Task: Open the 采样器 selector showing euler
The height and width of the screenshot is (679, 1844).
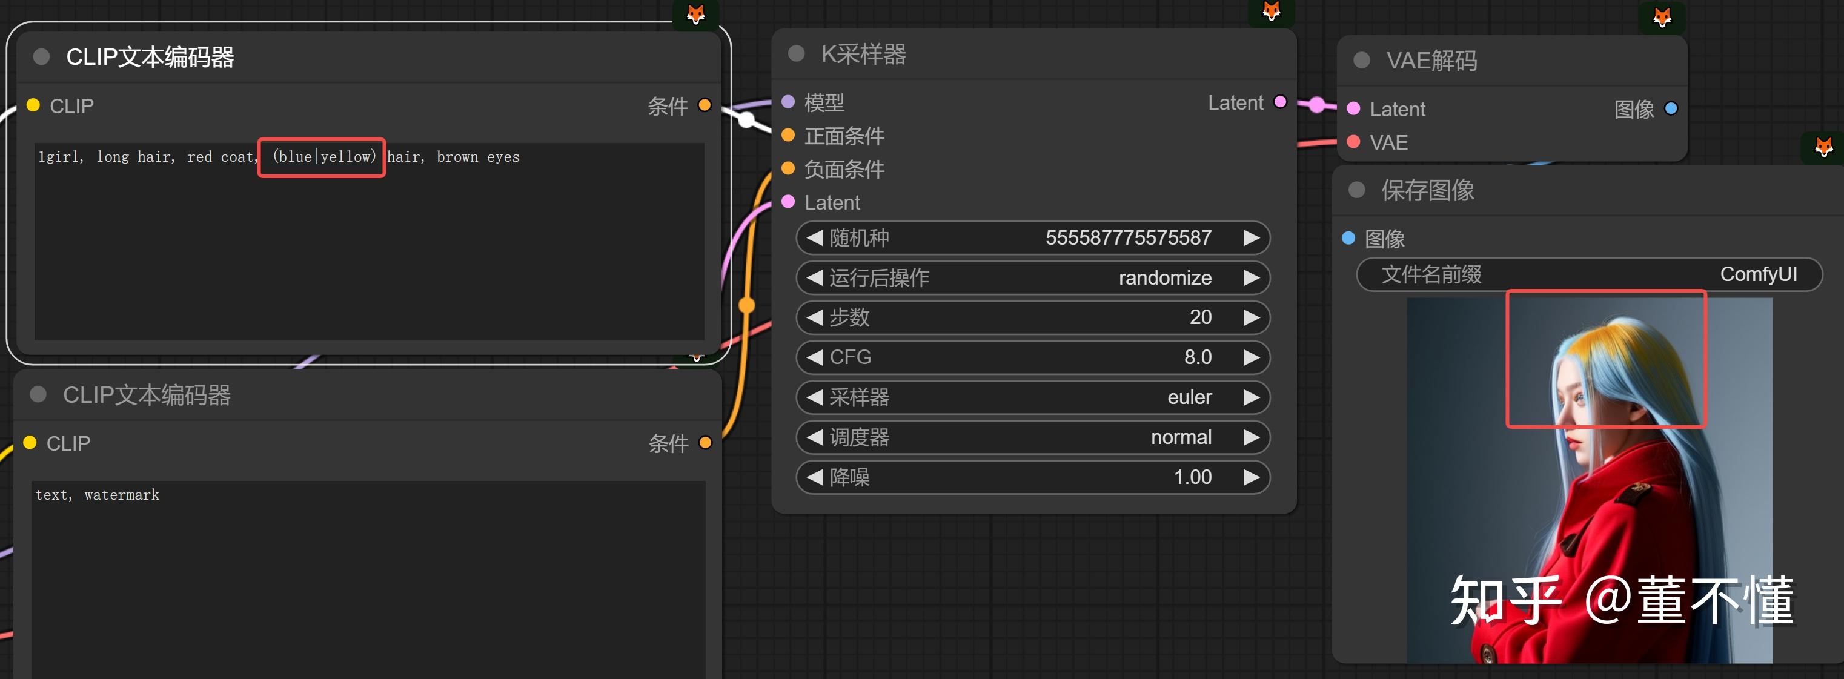Action: (1033, 397)
